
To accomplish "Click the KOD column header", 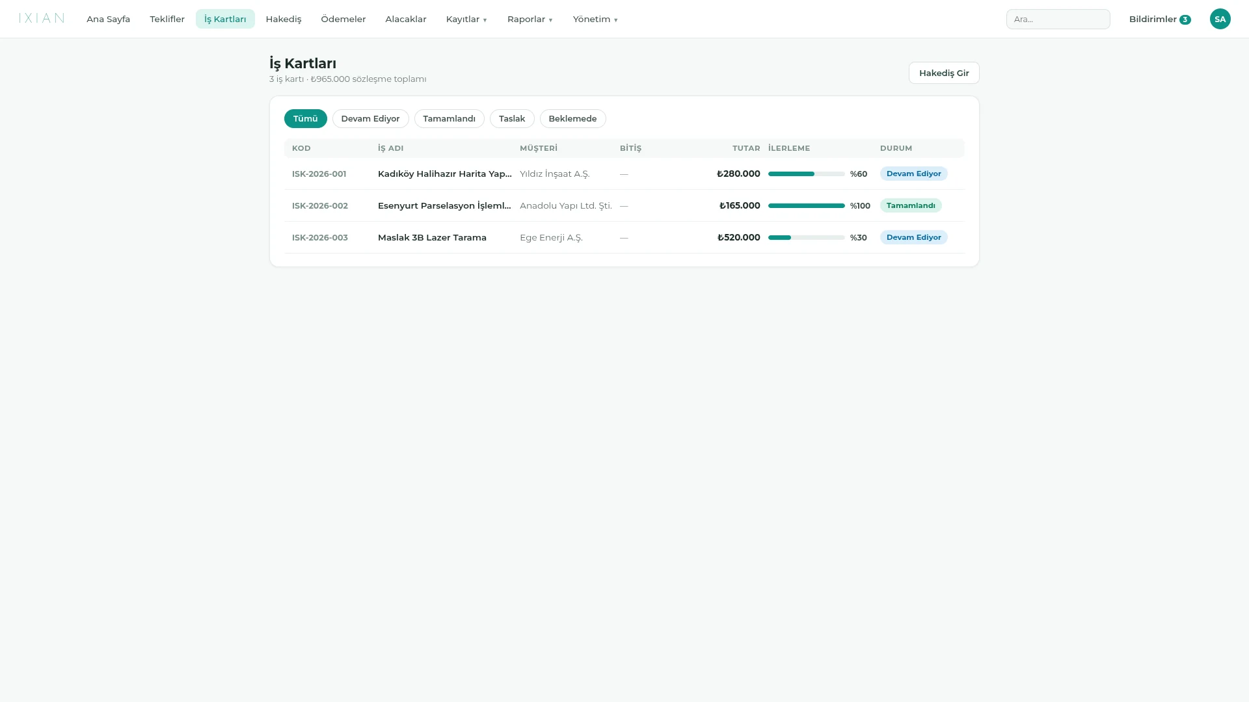I will pyautogui.click(x=301, y=148).
